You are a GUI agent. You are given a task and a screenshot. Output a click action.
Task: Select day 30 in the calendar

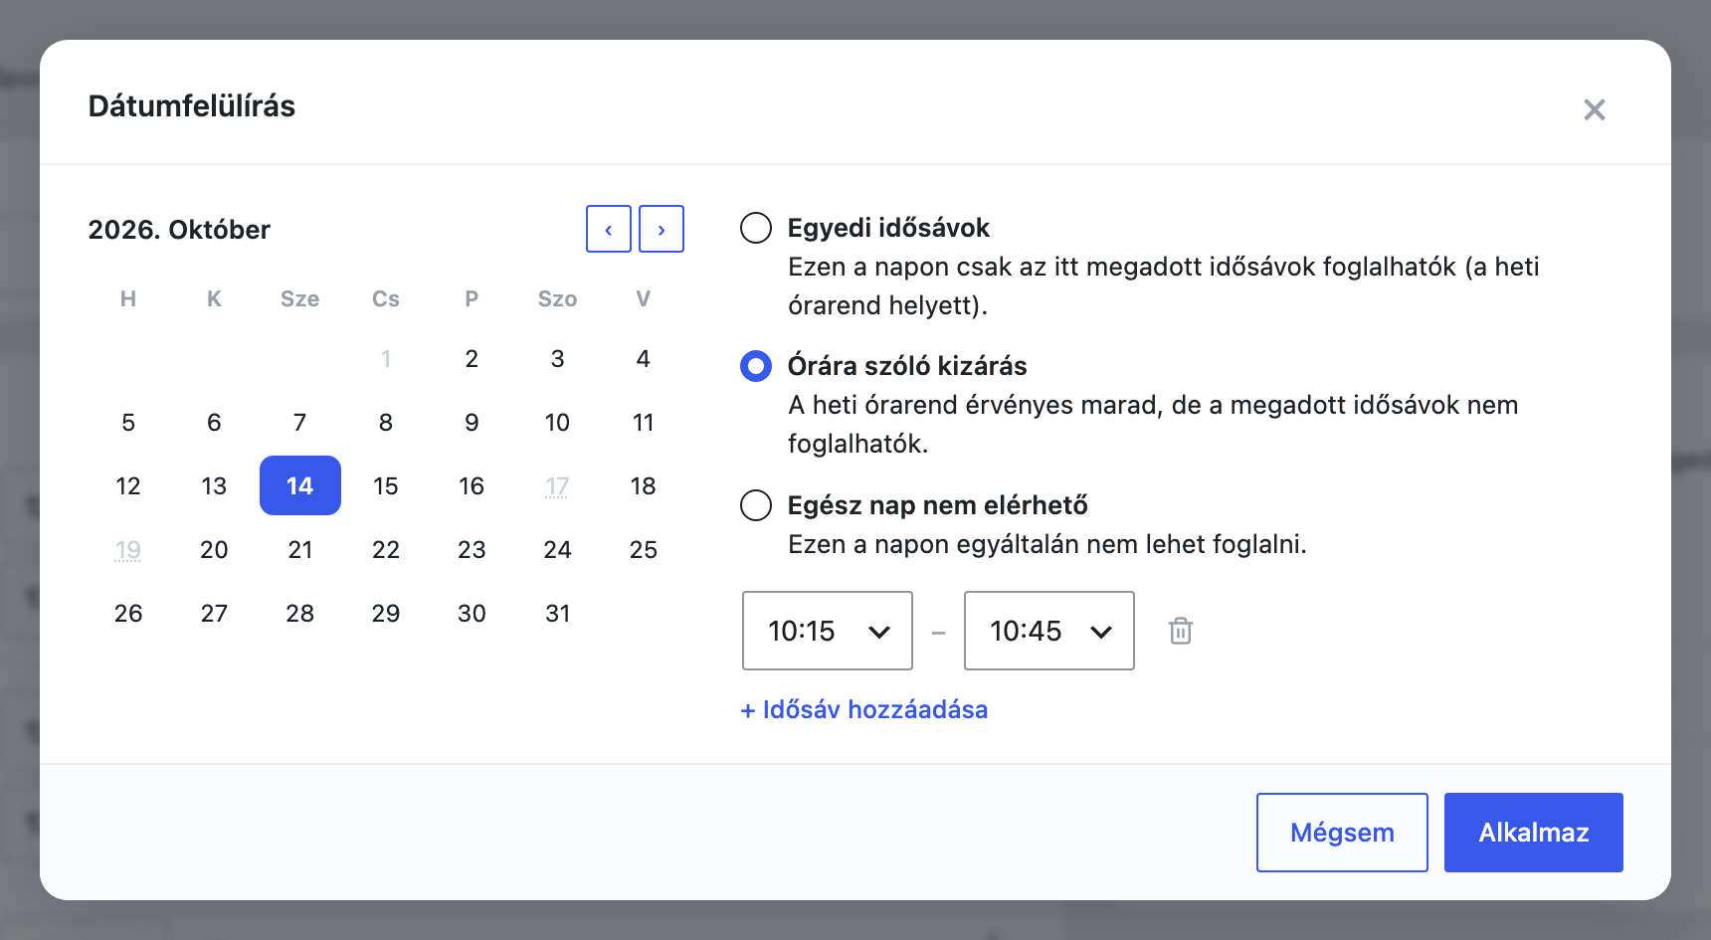(x=472, y=613)
